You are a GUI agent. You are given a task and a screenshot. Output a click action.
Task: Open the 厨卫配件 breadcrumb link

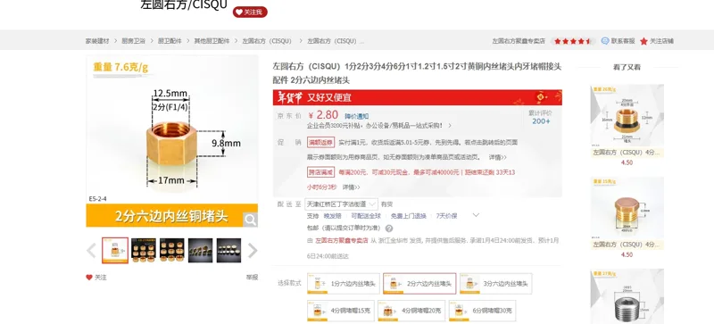click(170, 41)
